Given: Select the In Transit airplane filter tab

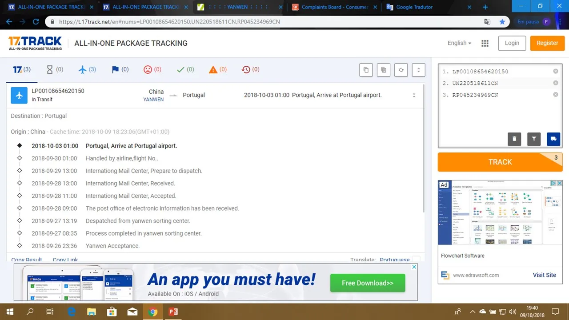Looking at the screenshot, I should (87, 69).
